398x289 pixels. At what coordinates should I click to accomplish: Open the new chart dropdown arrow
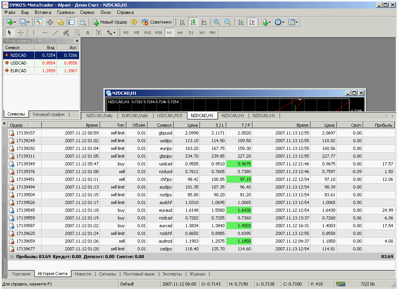point(15,22)
